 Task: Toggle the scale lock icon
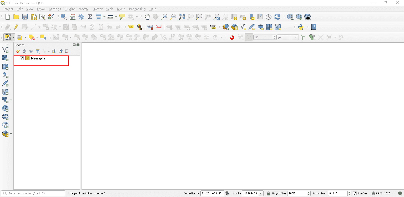click(x=268, y=193)
